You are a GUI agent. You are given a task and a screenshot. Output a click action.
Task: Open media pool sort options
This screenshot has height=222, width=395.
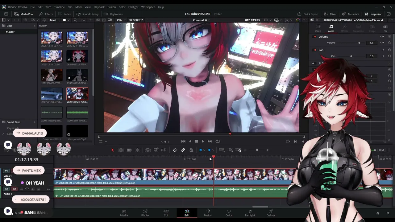[83, 20]
